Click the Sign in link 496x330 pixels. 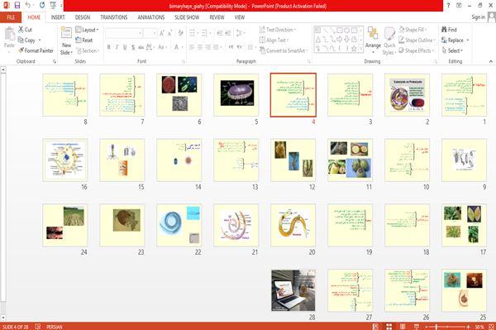click(x=478, y=17)
